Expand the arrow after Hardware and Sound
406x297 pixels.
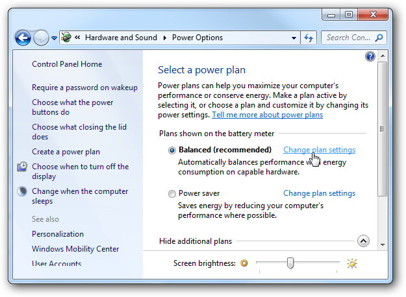165,38
